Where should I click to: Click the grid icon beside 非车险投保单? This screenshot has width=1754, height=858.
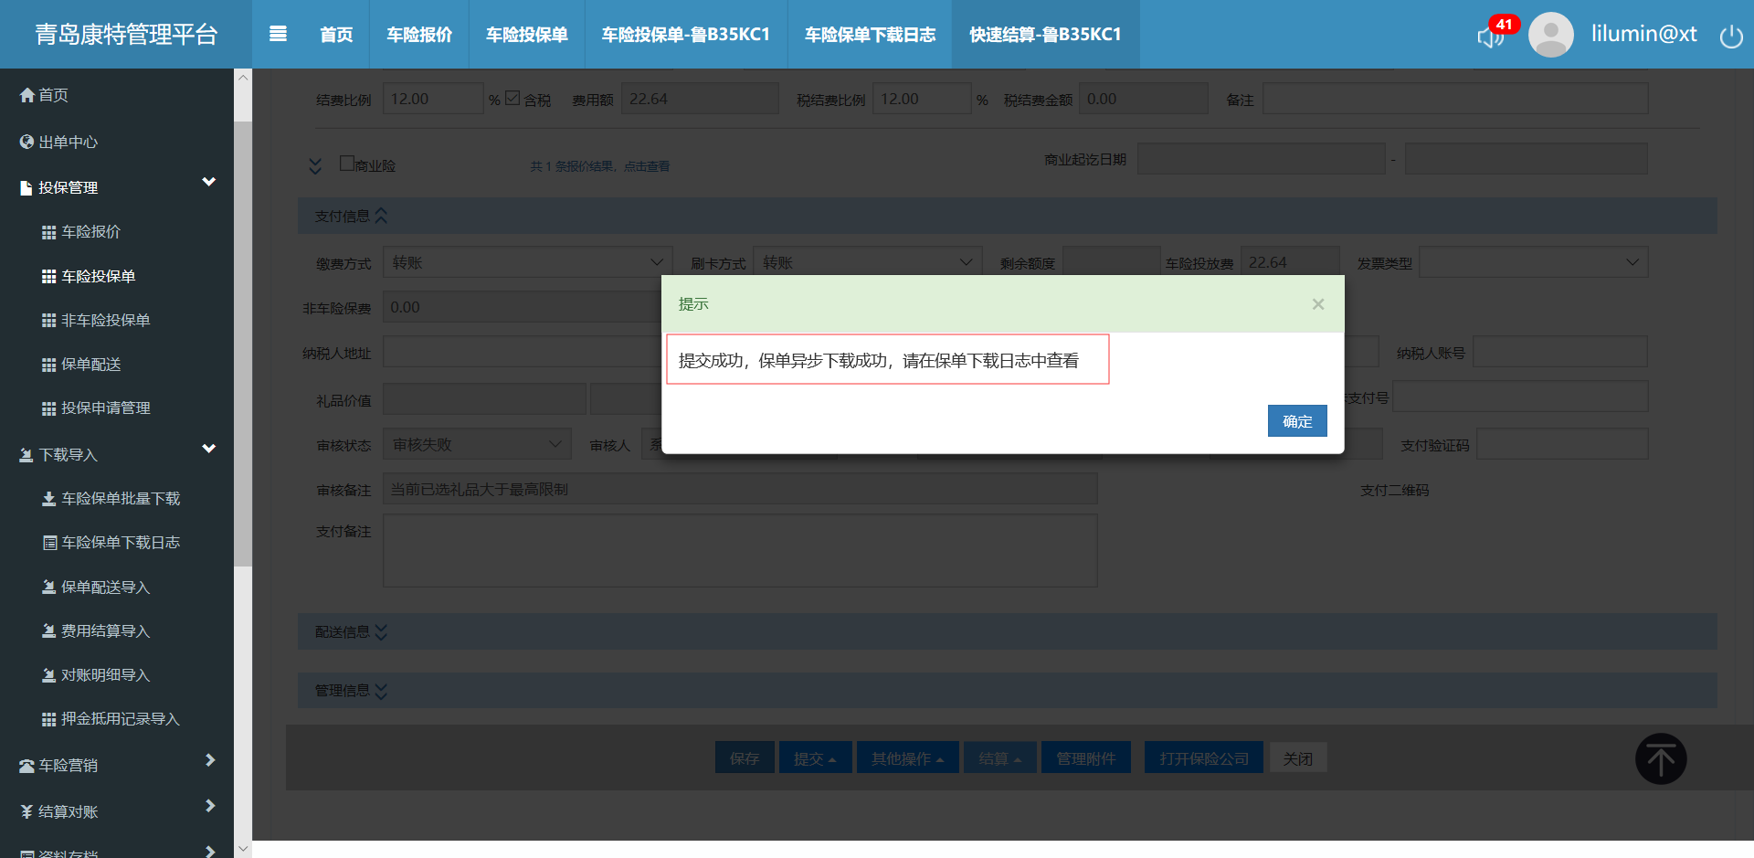click(x=49, y=320)
